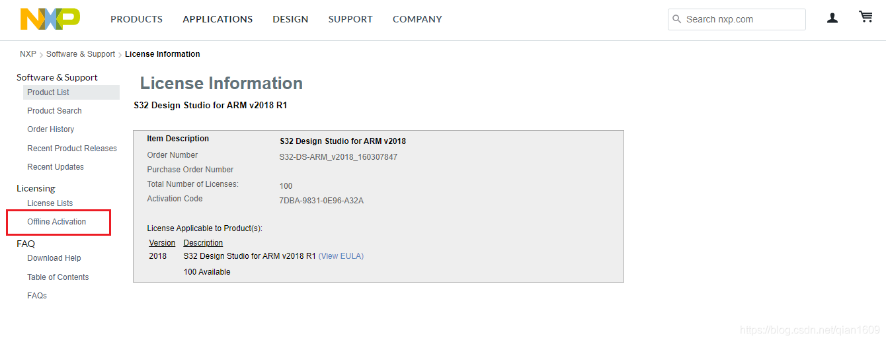Open the user account icon
Image resolution: width=886 pixels, height=342 pixels.
click(x=832, y=18)
